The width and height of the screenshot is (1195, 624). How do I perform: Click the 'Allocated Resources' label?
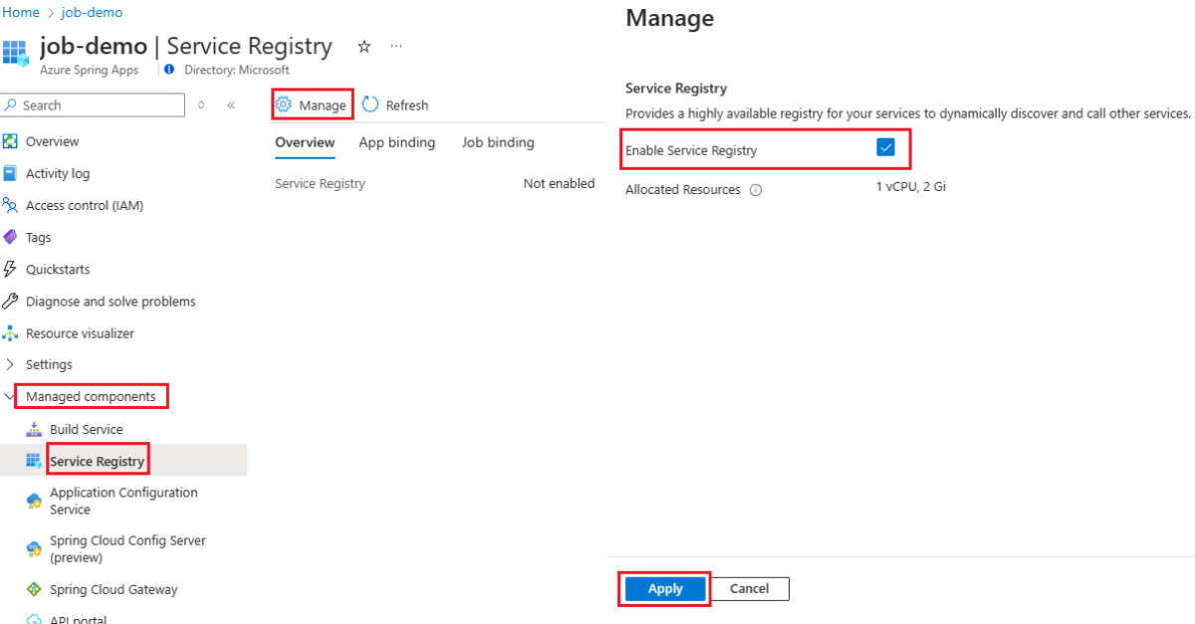(683, 189)
